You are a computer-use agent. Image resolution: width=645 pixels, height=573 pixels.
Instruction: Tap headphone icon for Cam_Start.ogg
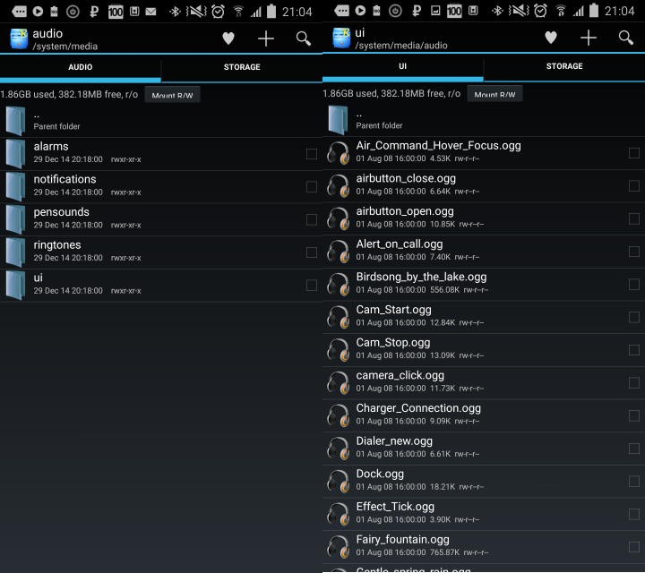pyautogui.click(x=339, y=317)
